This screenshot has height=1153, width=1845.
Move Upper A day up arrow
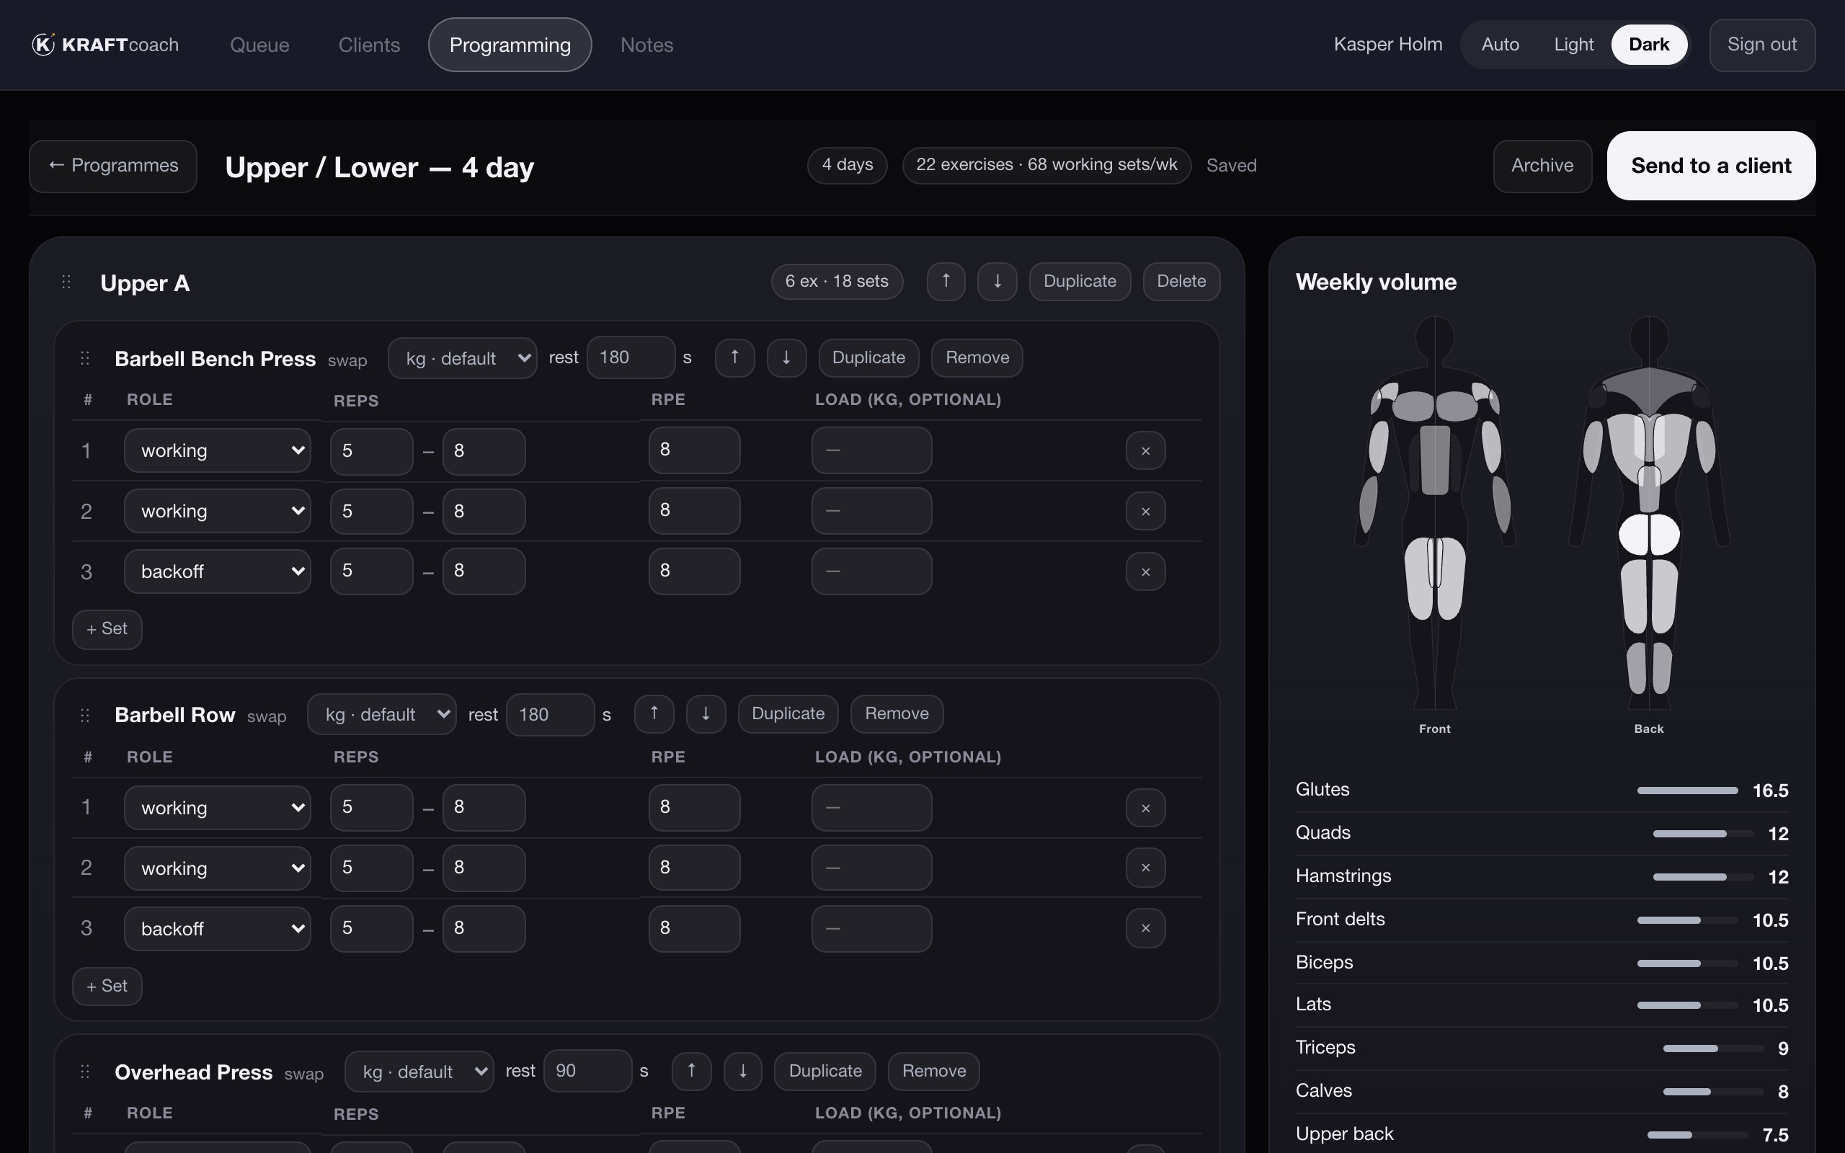tap(946, 281)
